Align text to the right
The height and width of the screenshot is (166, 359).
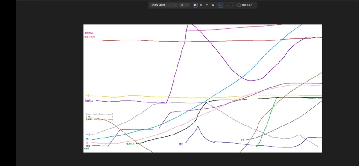tap(232, 5)
